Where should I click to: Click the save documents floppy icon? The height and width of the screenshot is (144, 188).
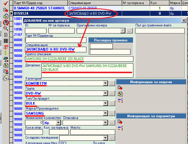(x=6, y=72)
